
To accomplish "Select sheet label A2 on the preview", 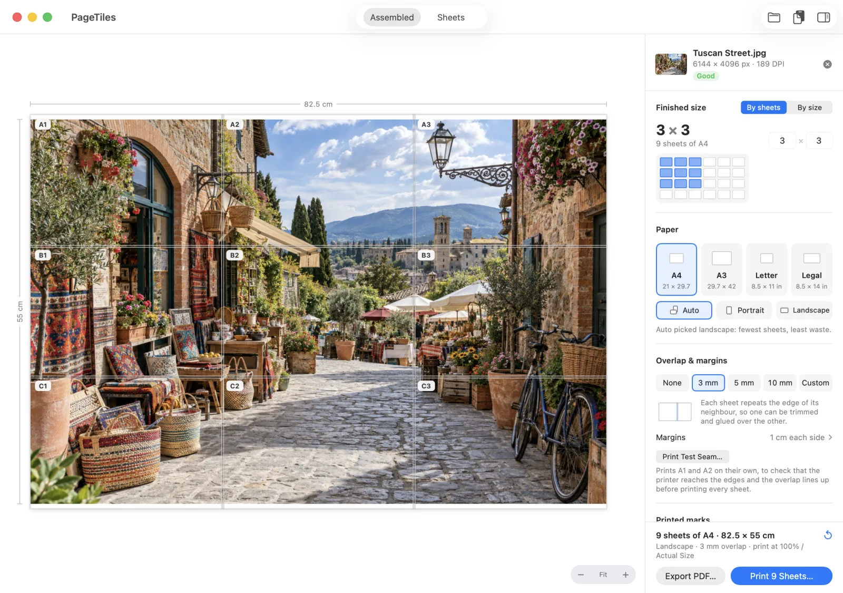I will pos(235,124).
